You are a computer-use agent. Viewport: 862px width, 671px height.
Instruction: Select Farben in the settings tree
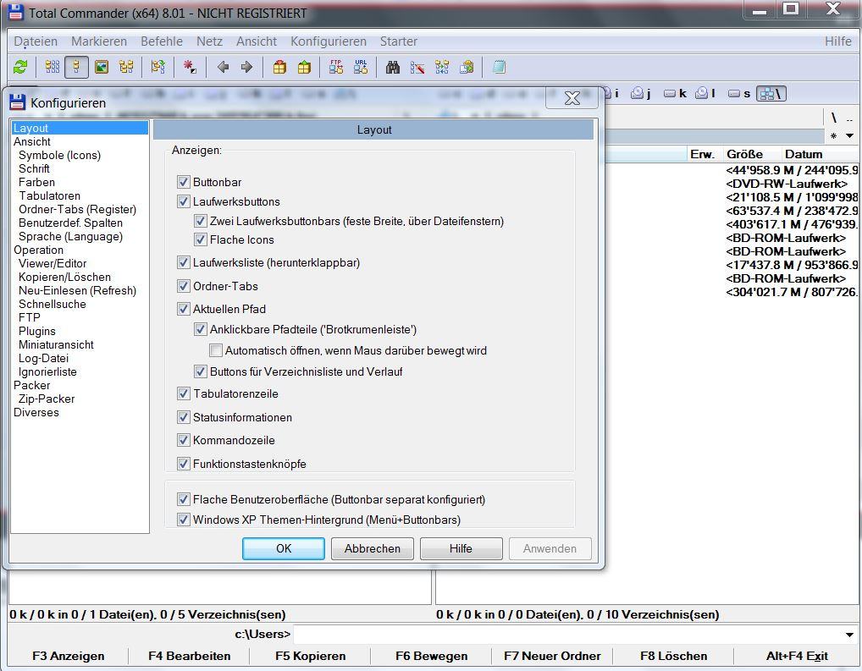(36, 182)
